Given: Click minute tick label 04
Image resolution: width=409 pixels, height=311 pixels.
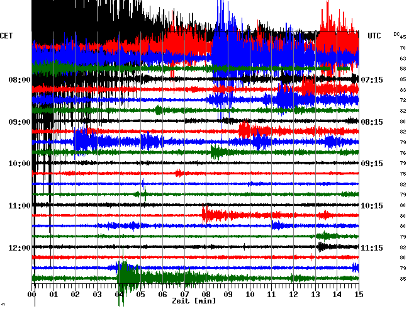Looking at the screenshot, I should (x=119, y=294).
